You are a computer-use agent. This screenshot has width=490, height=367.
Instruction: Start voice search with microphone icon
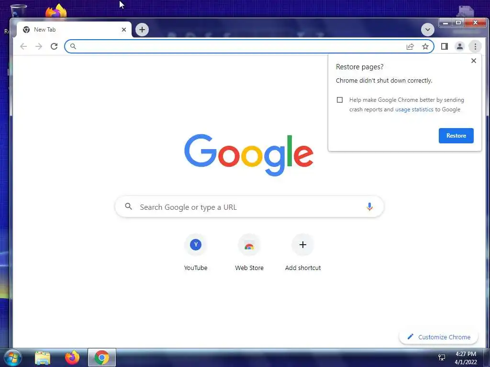point(369,206)
